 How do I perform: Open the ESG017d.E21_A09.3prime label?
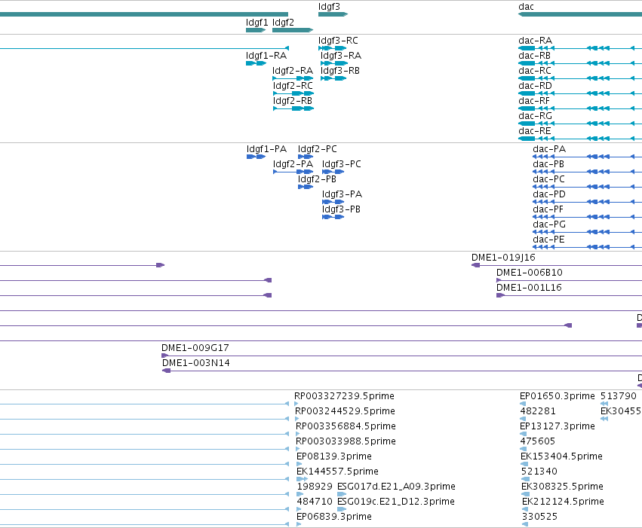[x=396, y=487]
